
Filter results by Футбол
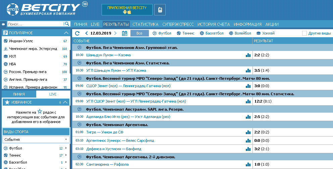pyautogui.click(x=162, y=33)
